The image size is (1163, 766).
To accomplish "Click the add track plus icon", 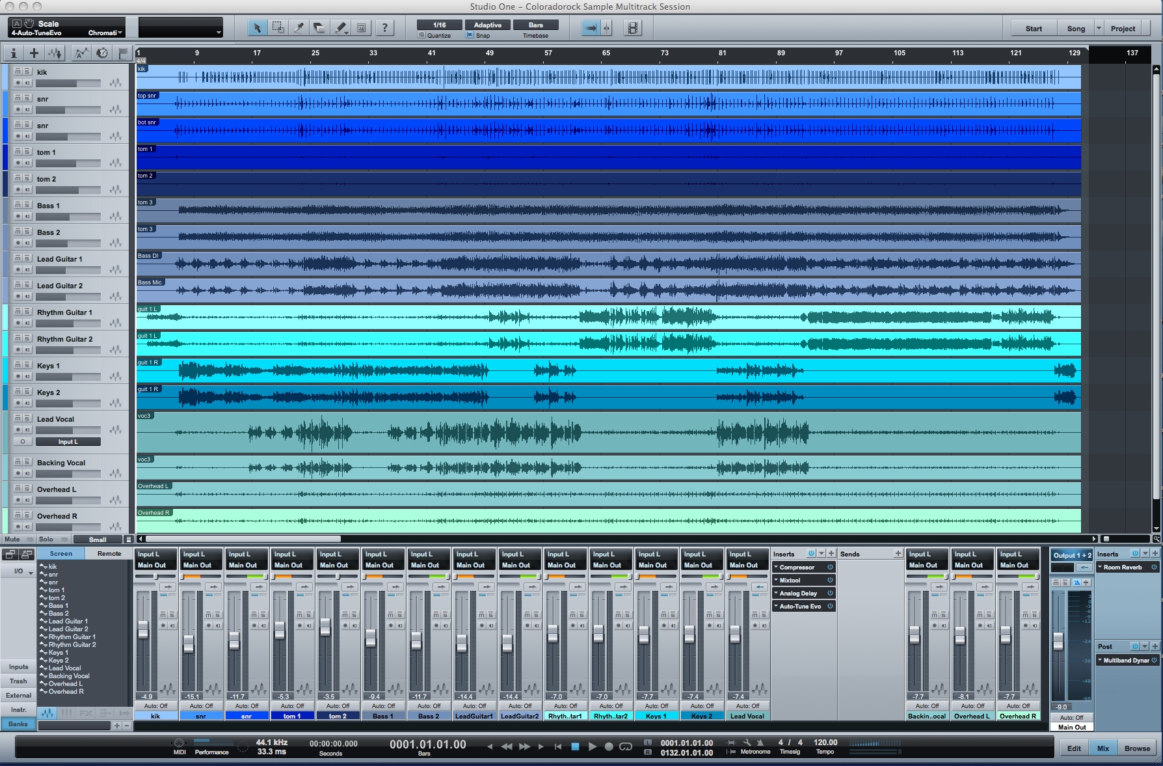I will [x=34, y=53].
